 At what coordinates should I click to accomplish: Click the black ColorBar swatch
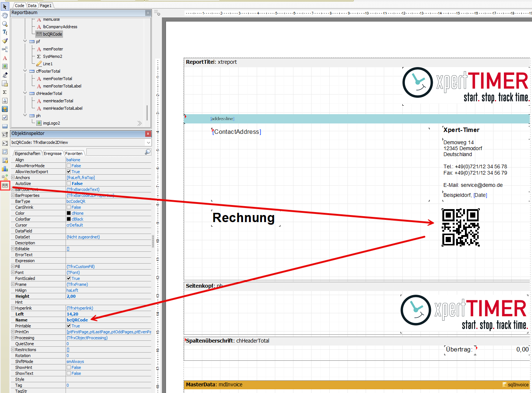69,219
